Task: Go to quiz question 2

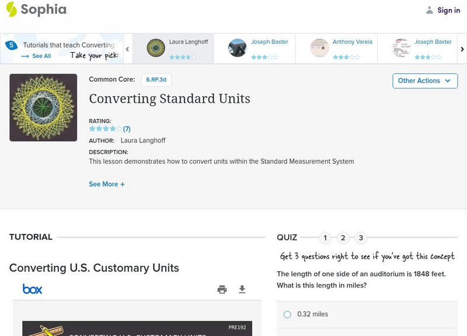Action: [343, 237]
